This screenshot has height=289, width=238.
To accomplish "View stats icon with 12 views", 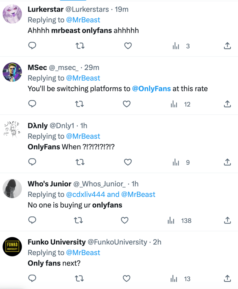I will click(x=181, y=104).
